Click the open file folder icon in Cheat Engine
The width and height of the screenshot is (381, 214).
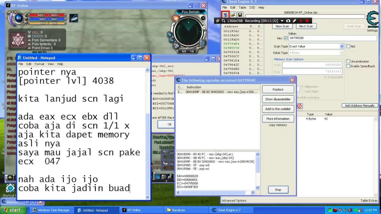233,15
